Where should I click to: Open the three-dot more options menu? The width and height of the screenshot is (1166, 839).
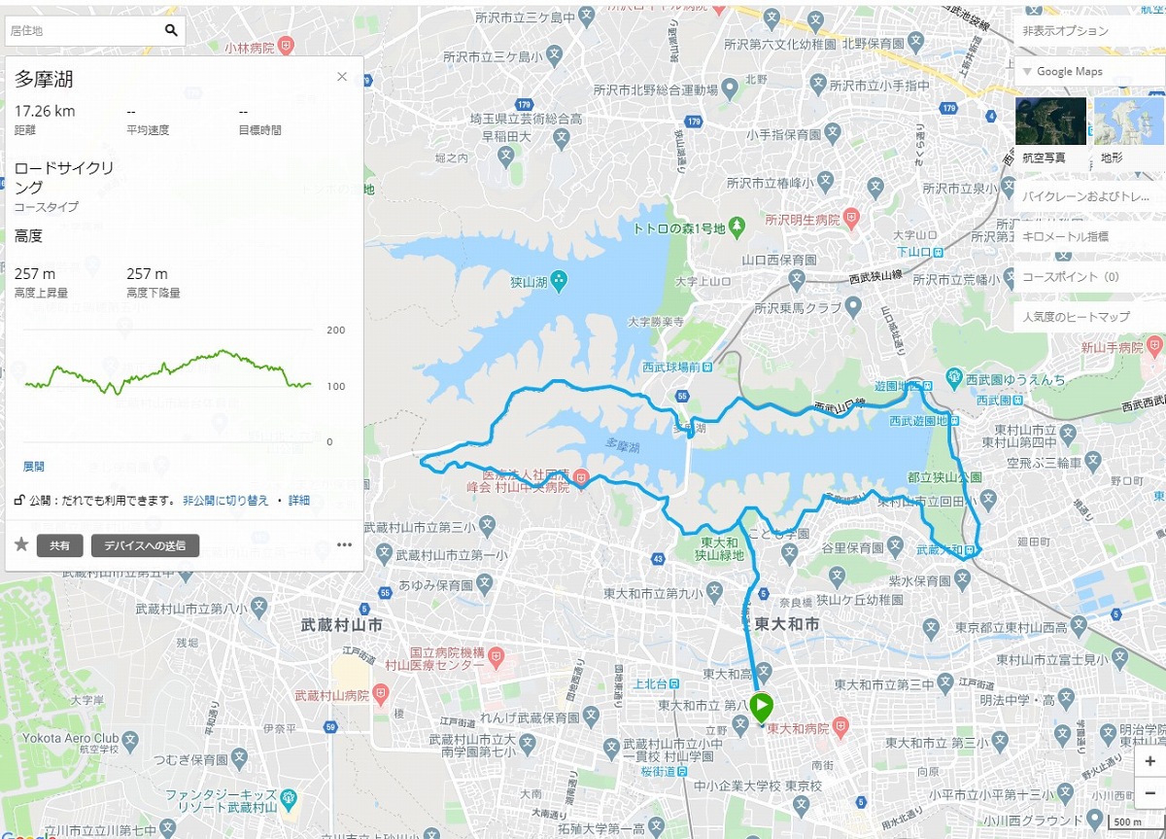(344, 544)
